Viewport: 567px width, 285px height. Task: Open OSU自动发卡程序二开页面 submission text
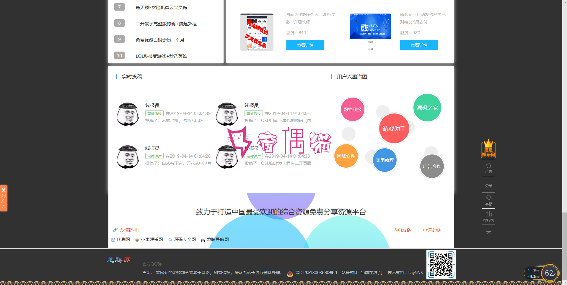point(286,163)
